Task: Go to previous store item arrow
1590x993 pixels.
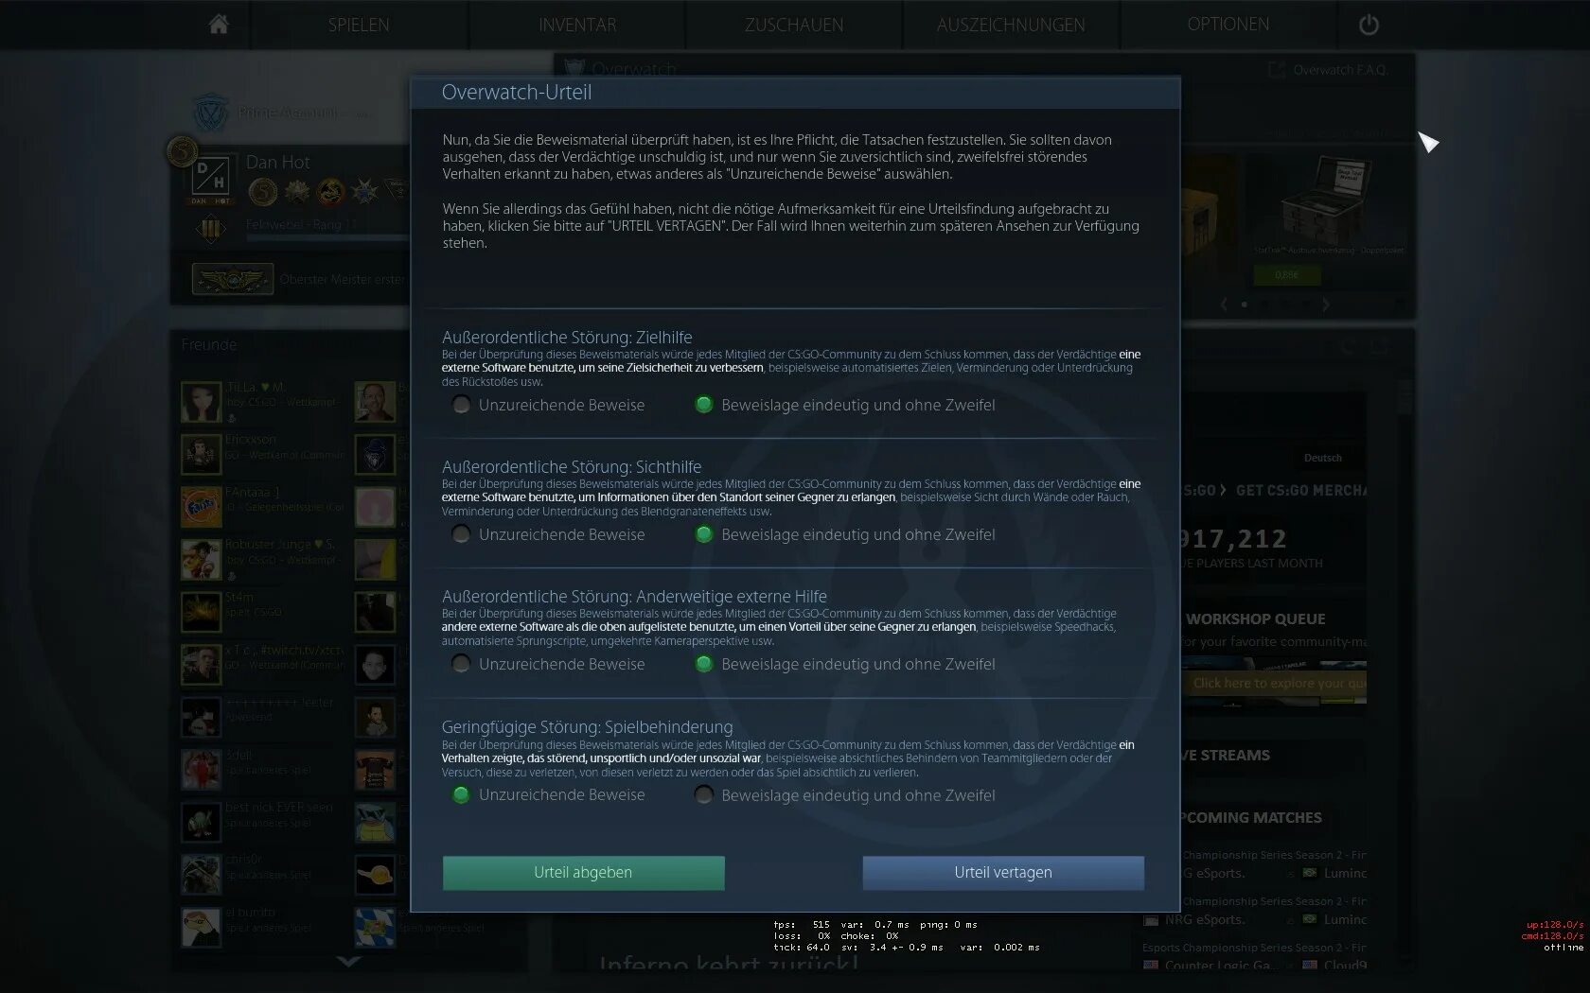Action: 1224,305
